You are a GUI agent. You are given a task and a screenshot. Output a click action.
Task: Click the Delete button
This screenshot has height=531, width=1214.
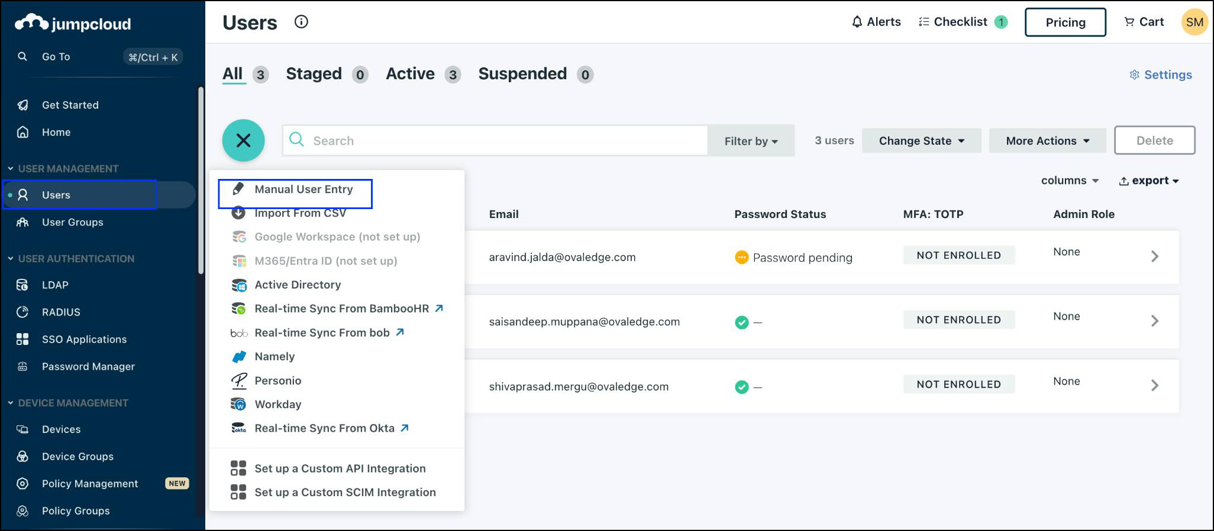pos(1154,141)
